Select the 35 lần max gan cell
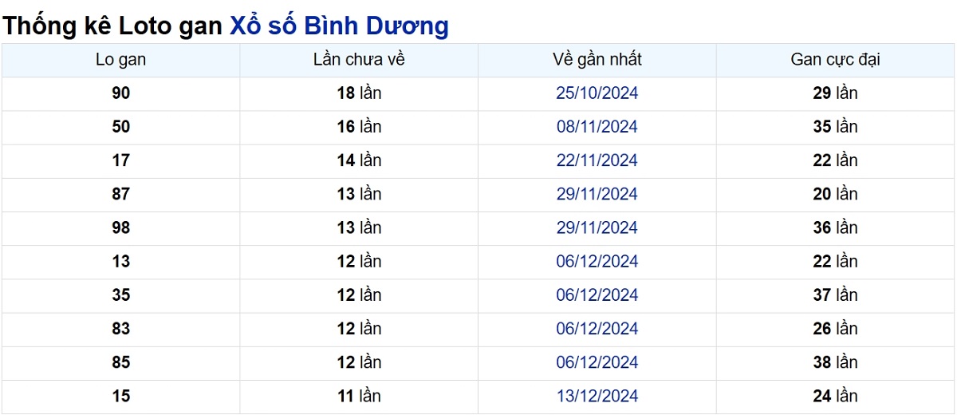This screenshot has width=957, height=415. point(835,127)
